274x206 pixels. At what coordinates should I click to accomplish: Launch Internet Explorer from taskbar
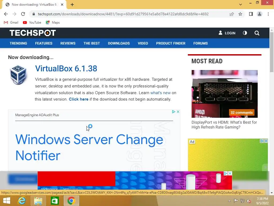click(22, 201)
